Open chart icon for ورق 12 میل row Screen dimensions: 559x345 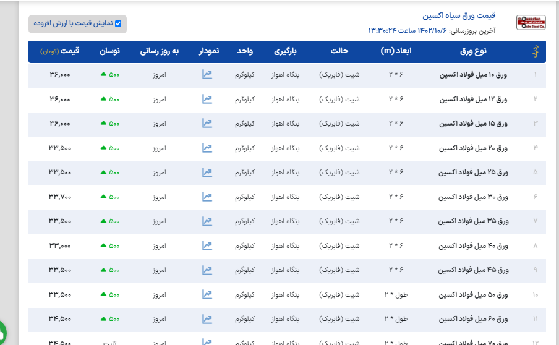[207, 99]
